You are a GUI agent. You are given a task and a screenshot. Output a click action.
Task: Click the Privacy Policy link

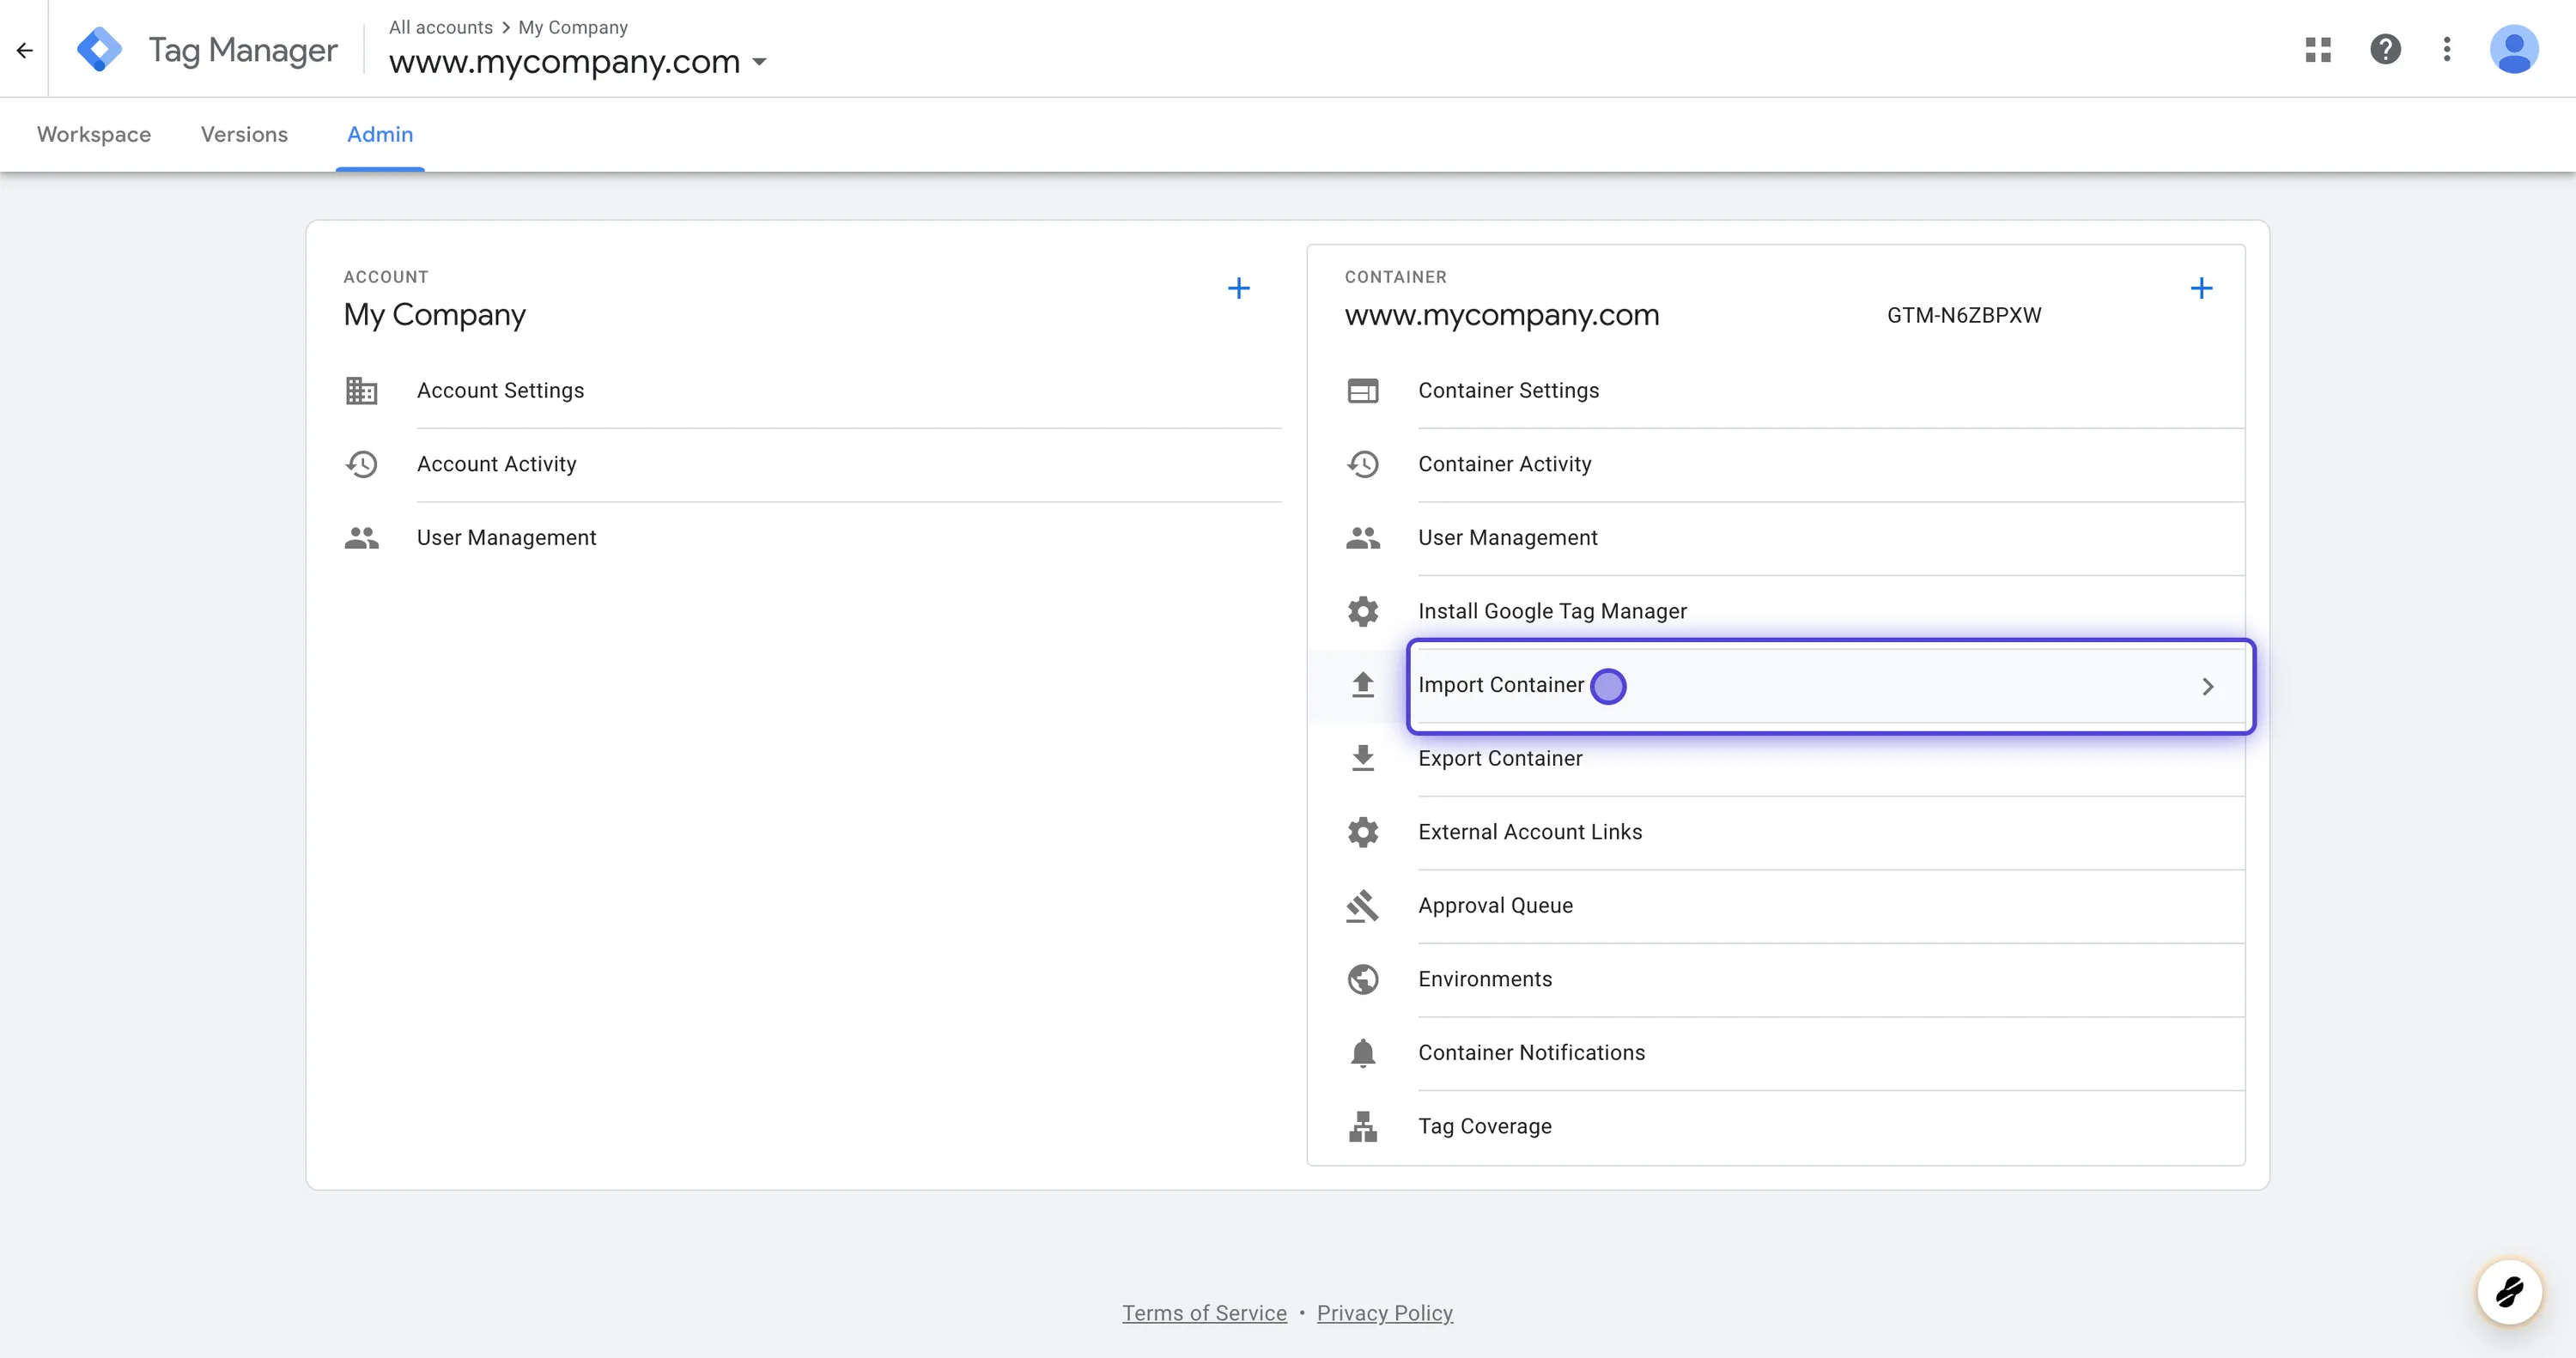click(x=1383, y=1312)
